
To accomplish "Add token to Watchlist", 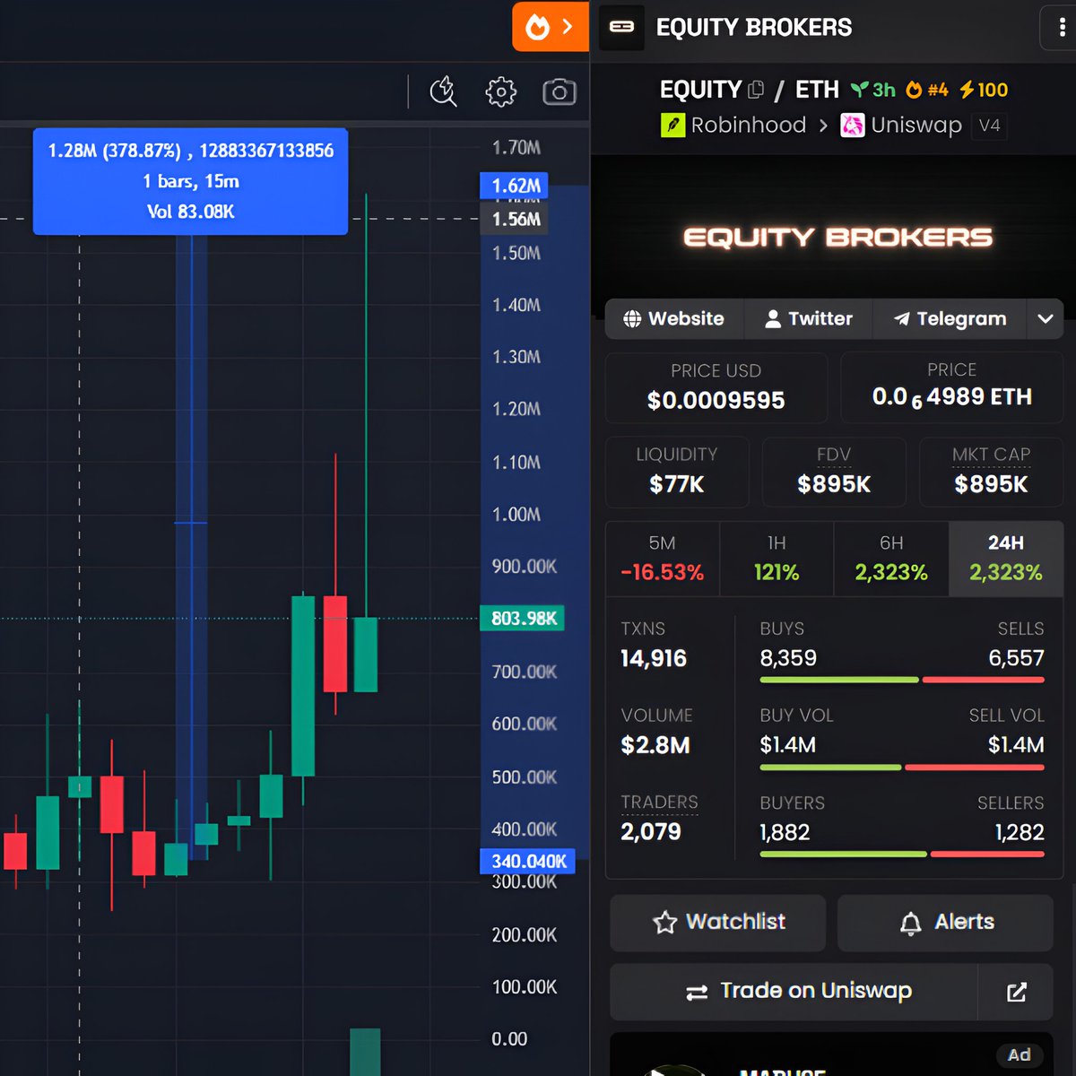I will 718,923.
